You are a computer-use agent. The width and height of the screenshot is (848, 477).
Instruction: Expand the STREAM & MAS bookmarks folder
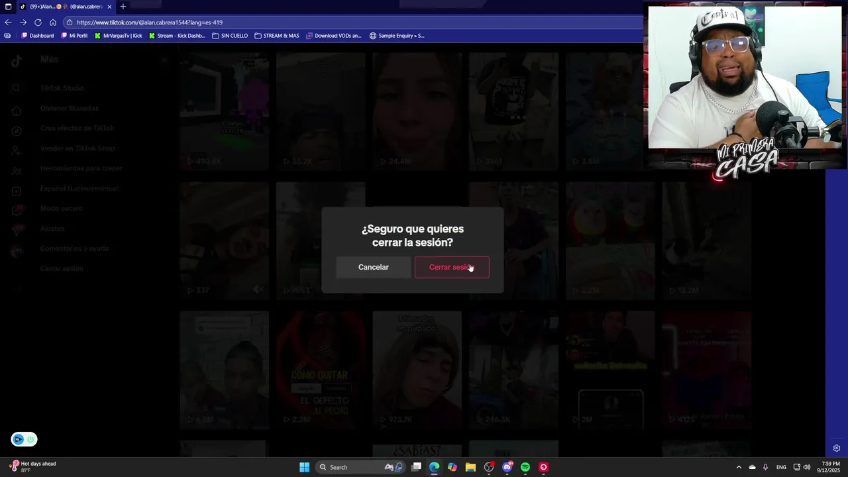277,36
